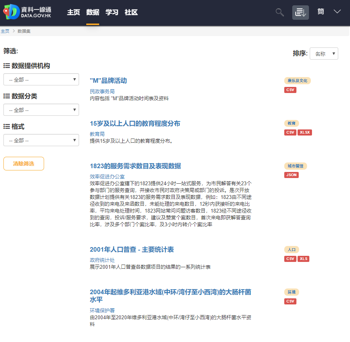Image resolution: width=350 pixels, height=342 pixels.
Task: Click the CSV badge for 维多利亚港水域 dataset
Action: point(290,301)
